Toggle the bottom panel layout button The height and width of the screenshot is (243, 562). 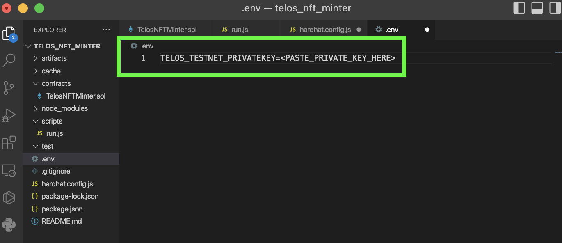pyautogui.click(x=537, y=8)
